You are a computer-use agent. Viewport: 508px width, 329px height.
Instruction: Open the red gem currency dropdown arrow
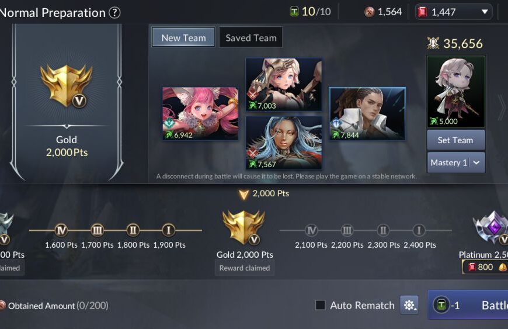pos(485,12)
